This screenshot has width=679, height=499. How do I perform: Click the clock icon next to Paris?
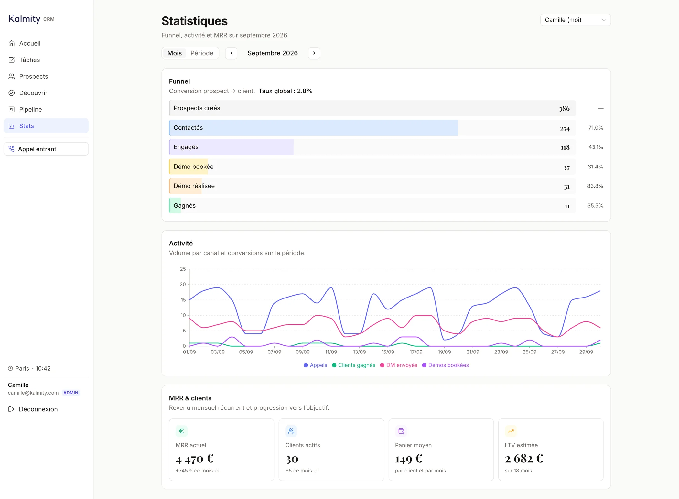[10, 368]
